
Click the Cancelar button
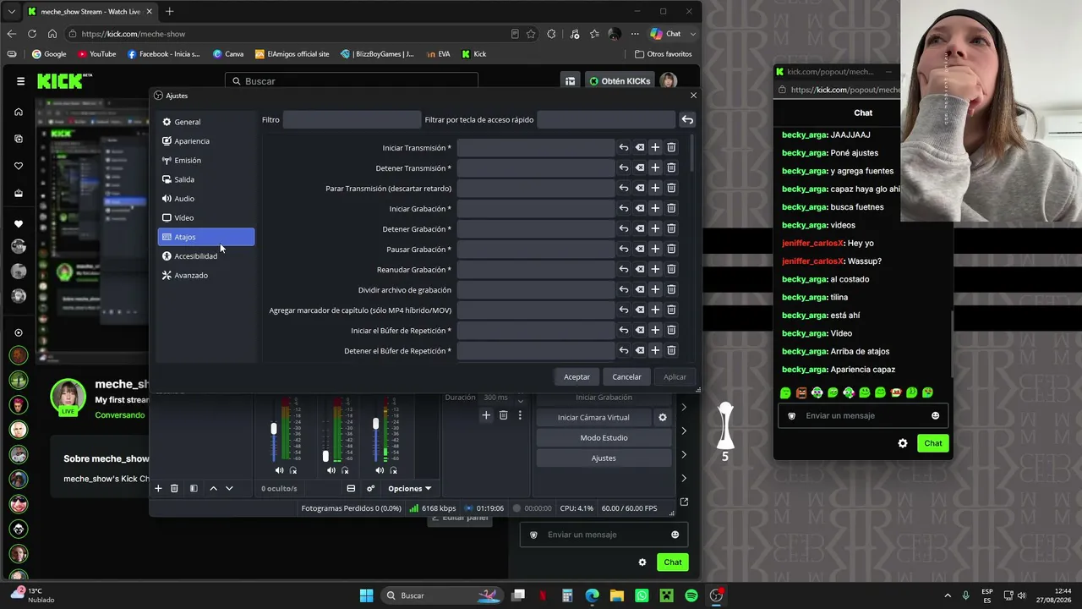626,376
